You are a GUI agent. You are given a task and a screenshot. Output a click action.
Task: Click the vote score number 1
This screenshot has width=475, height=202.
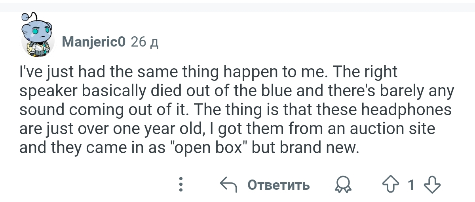coord(411,185)
